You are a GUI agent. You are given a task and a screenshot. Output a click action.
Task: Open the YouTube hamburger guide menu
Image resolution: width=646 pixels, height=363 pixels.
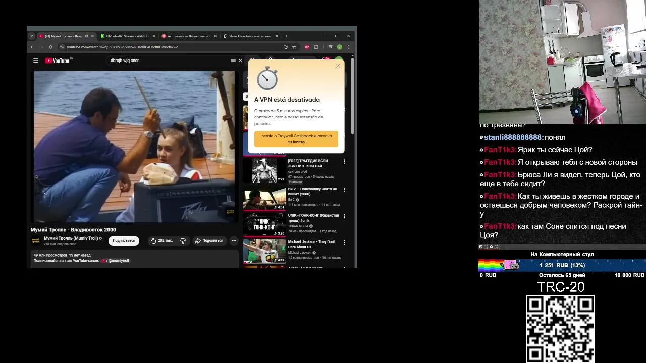point(36,60)
